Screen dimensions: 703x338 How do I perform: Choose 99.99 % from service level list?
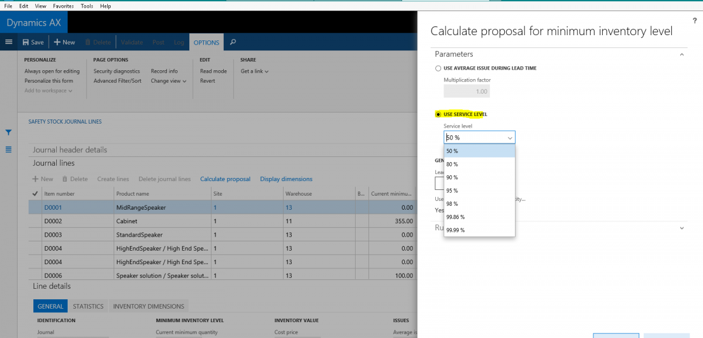(x=479, y=230)
